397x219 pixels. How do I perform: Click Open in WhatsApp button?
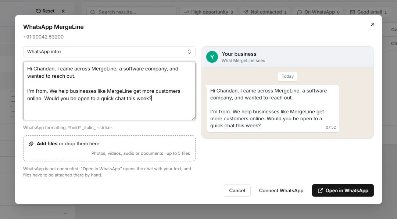(x=343, y=190)
